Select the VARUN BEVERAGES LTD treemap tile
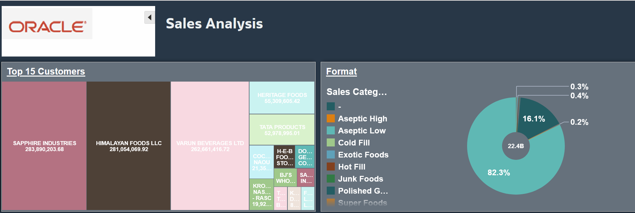The height and width of the screenshot is (213, 635). [210, 146]
